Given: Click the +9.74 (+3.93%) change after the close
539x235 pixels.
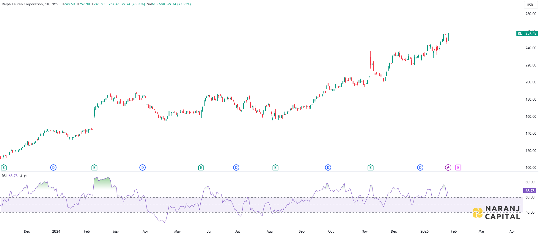Looking at the screenshot, I should pyautogui.click(x=133, y=4).
